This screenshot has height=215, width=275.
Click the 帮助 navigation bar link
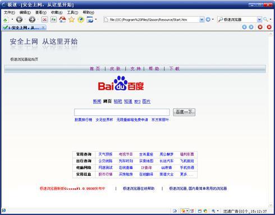click(154, 69)
